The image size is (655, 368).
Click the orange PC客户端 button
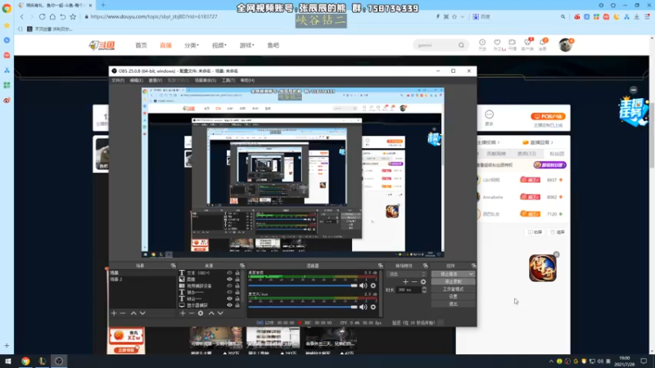pyautogui.click(x=548, y=116)
